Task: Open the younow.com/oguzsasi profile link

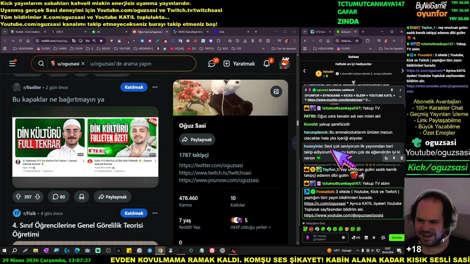Action: (219, 180)
